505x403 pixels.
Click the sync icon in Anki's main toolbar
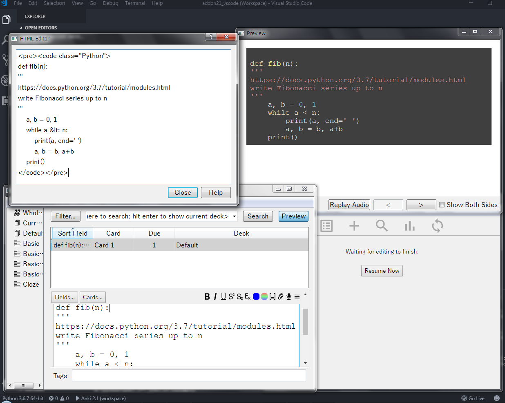(x=437, y=226)
